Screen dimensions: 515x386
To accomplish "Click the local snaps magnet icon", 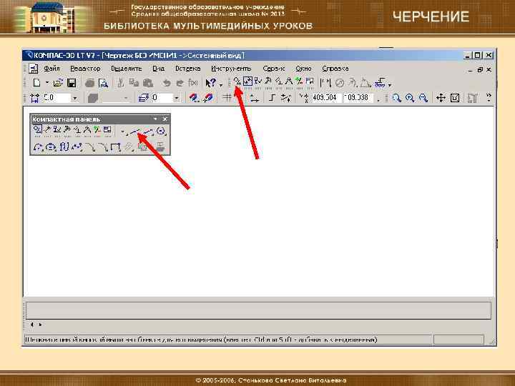I will pos(208,98).
